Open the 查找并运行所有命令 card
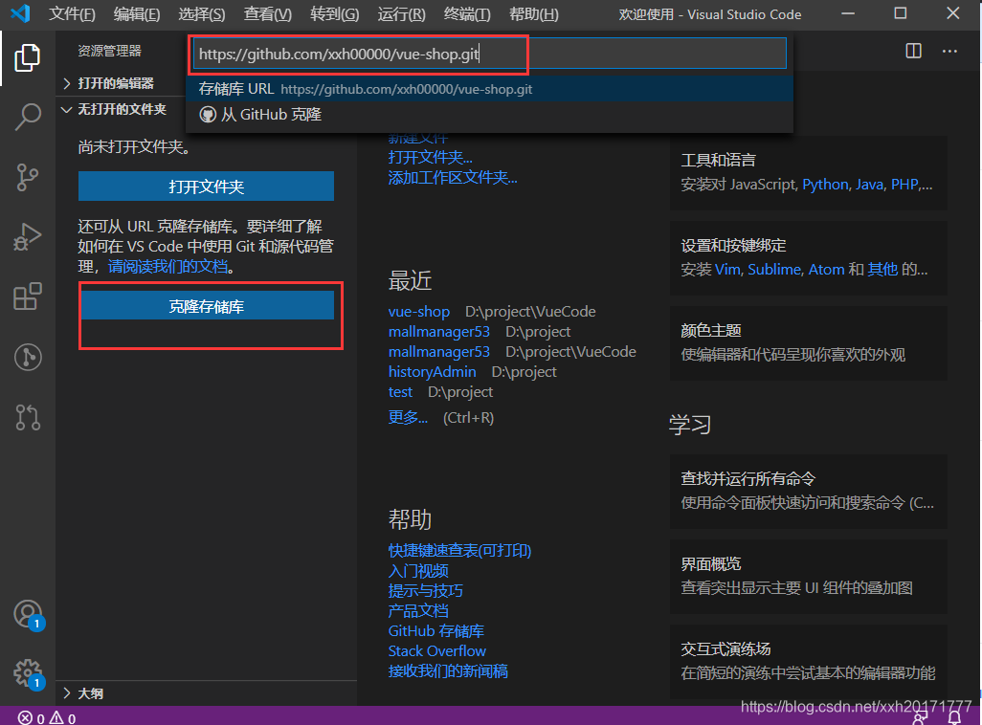 pyautogui.click(x=808, y=491)
